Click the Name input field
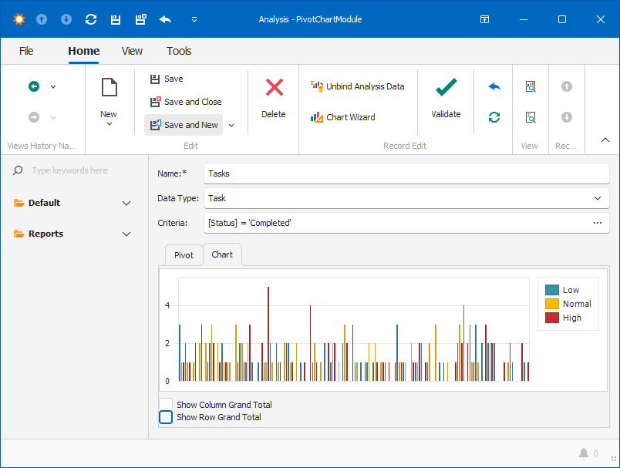620x468 pixels. coord(406,173)
